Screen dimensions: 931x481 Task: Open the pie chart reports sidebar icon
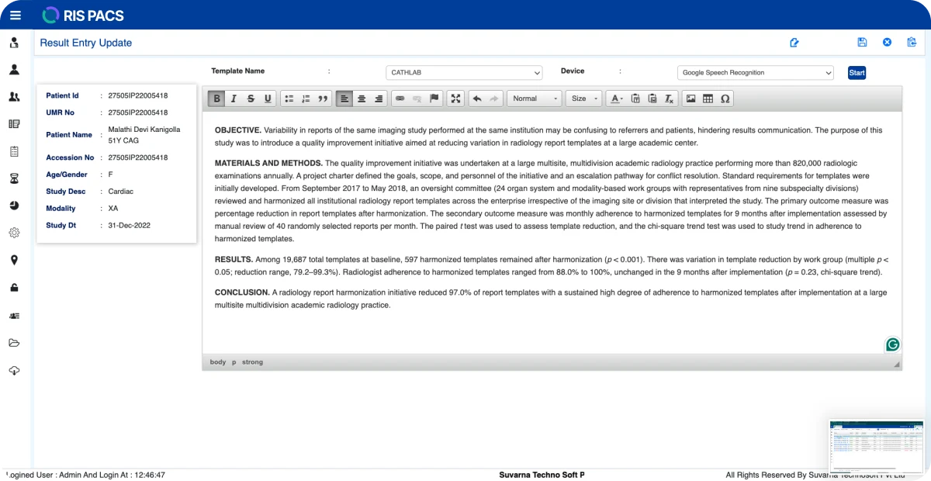14,206
